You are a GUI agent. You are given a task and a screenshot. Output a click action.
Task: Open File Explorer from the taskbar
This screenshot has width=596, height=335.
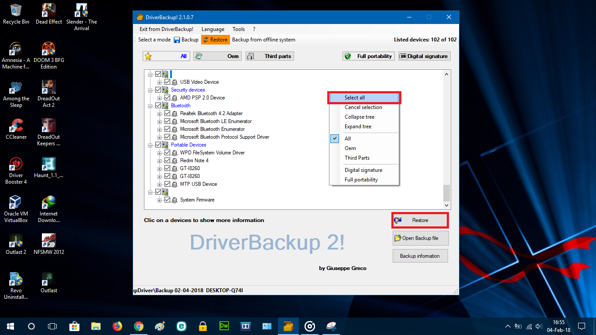click(x=96, y=326)
